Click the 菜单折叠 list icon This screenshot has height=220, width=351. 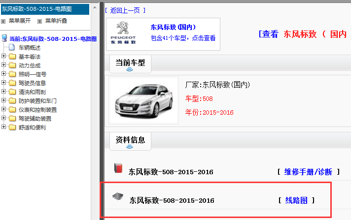pos(39,21)
